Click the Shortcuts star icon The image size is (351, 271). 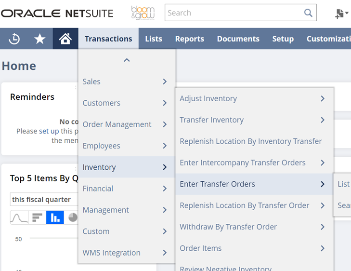[x=40, y=39]
